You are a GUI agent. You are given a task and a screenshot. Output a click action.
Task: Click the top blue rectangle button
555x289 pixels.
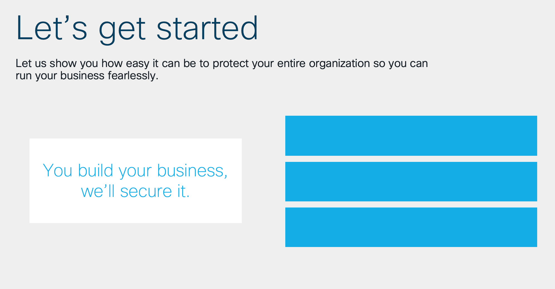[411, 135]
